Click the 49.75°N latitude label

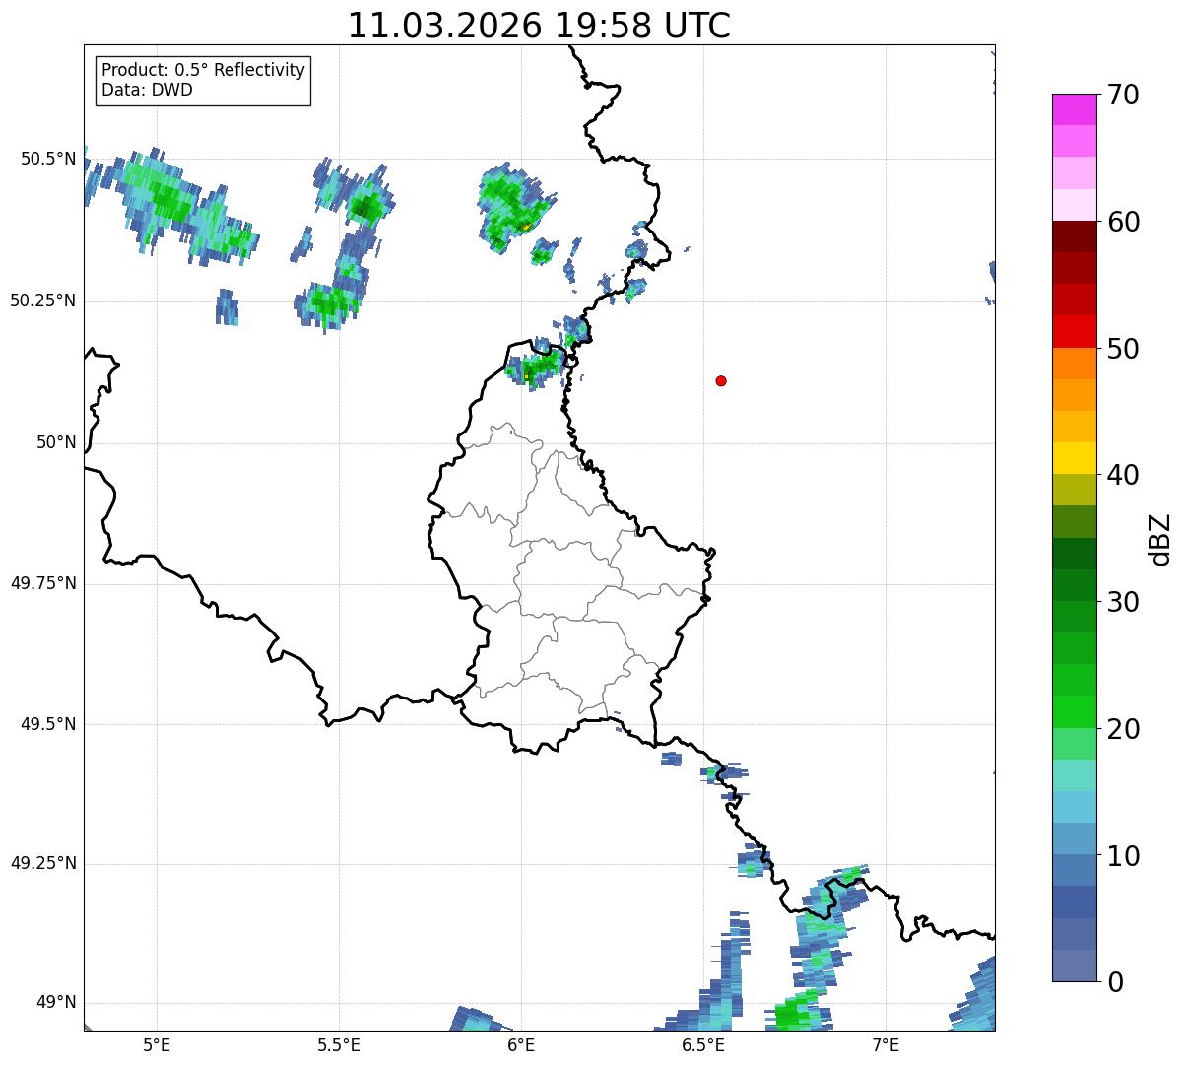point(43,583)
